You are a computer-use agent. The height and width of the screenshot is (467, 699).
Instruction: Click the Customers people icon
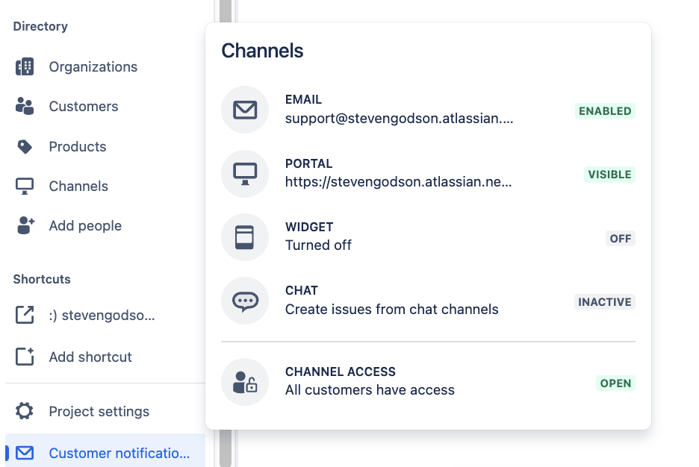24,106
